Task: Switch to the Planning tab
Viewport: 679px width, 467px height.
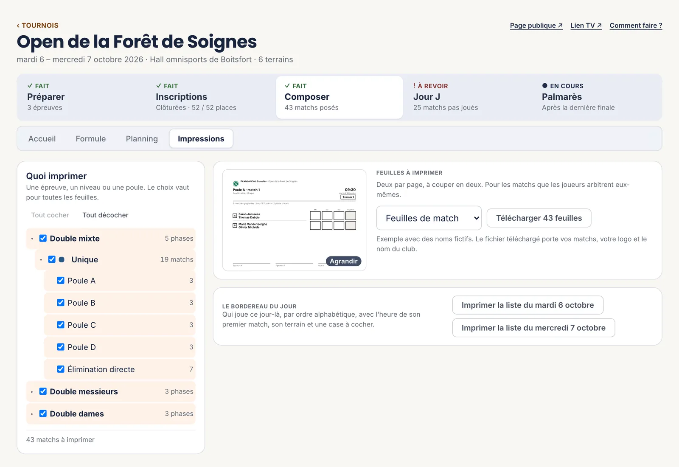Action: tap(142, 139)
